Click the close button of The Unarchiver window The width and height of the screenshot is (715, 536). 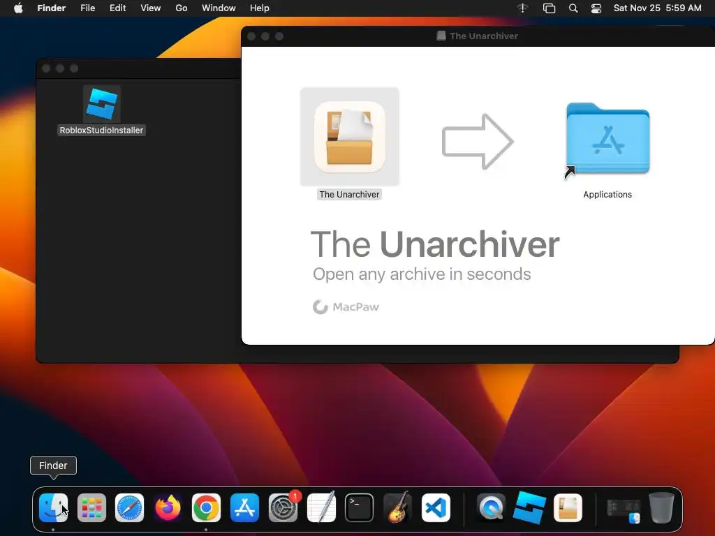click(251, 36)
